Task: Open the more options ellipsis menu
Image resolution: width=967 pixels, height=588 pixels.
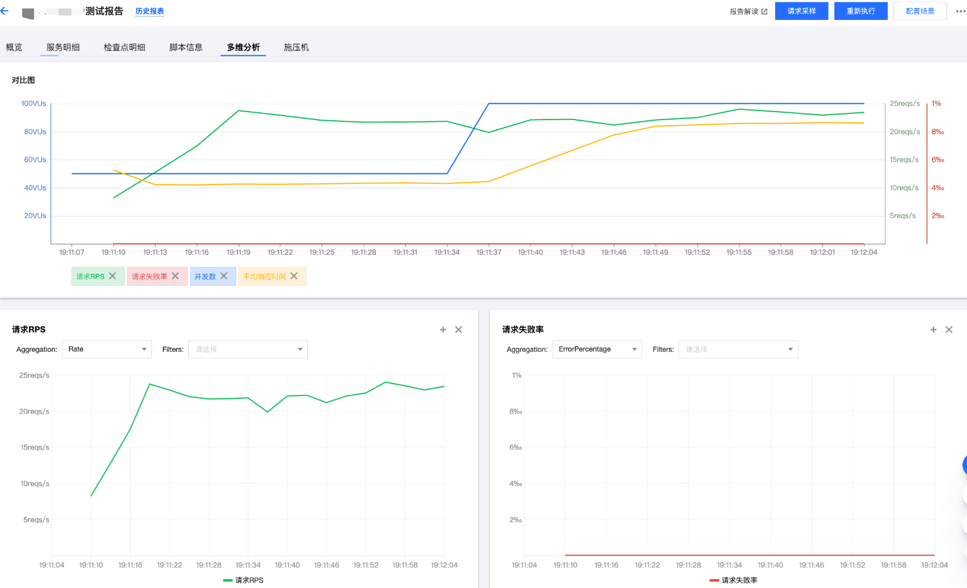Action: (x=960, y=11)
